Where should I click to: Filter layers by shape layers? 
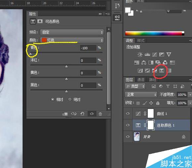pyautogui.click(x=175, y=86)
